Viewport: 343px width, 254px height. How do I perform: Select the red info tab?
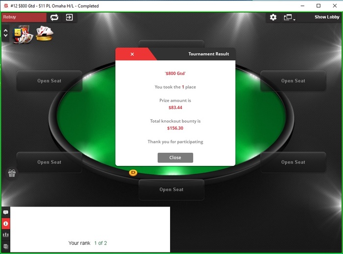coord(6,224)
